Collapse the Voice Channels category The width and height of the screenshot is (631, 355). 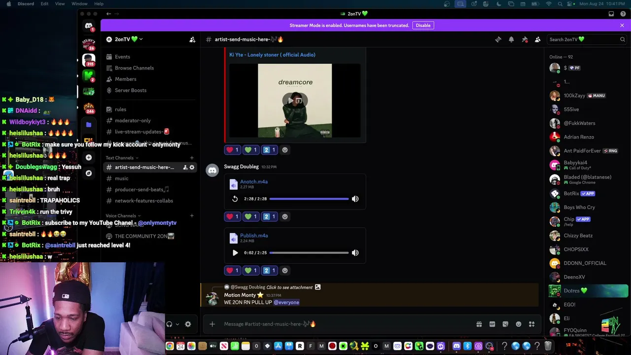123,215
